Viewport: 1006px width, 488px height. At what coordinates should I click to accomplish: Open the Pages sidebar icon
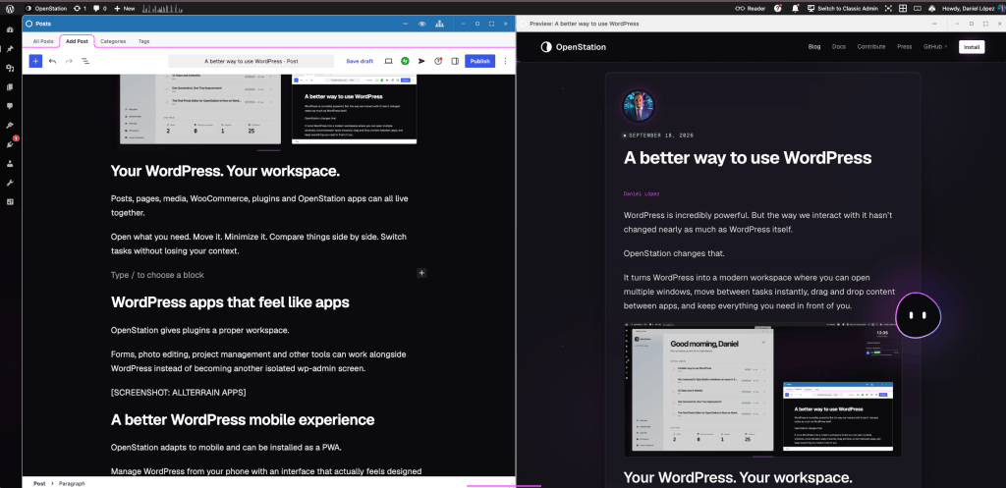coord(10,86)
